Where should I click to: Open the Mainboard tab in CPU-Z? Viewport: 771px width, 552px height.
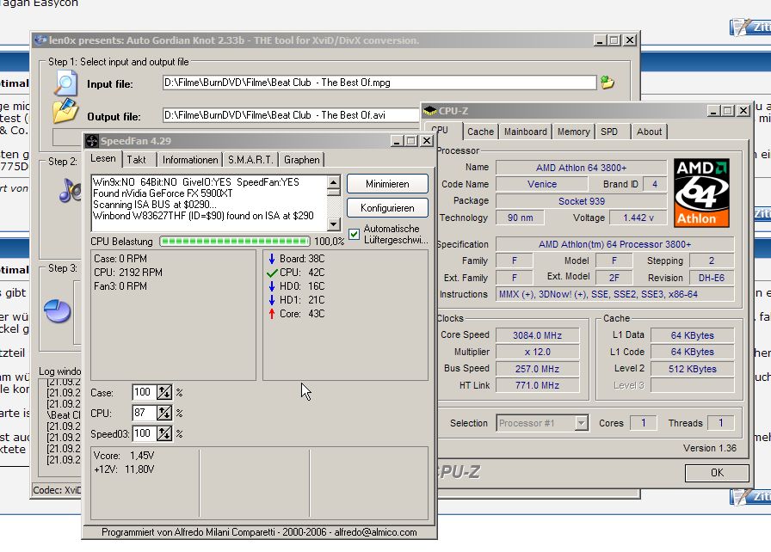point(525,132)
